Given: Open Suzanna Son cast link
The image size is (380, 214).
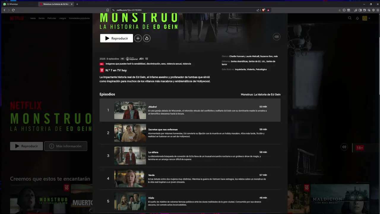Looking at the screenshot, I should click(266, 56).
